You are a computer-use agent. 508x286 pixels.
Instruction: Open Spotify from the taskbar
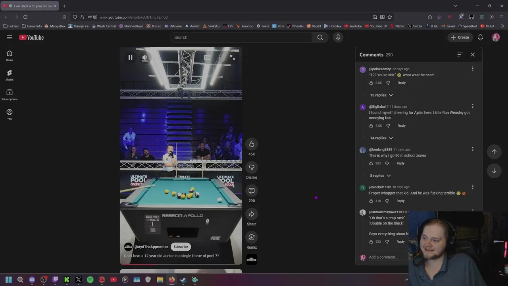[x=90, y=280]
